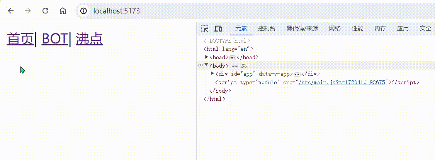Switch to the 元素 tab in DevTools
This screenshot has height=160, width=435.
[x=241, y=28]
